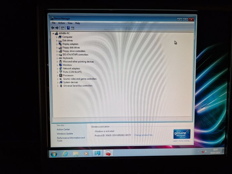
Task: Select the "ADMIN-PC" root label
Action: tap(64, 33)
